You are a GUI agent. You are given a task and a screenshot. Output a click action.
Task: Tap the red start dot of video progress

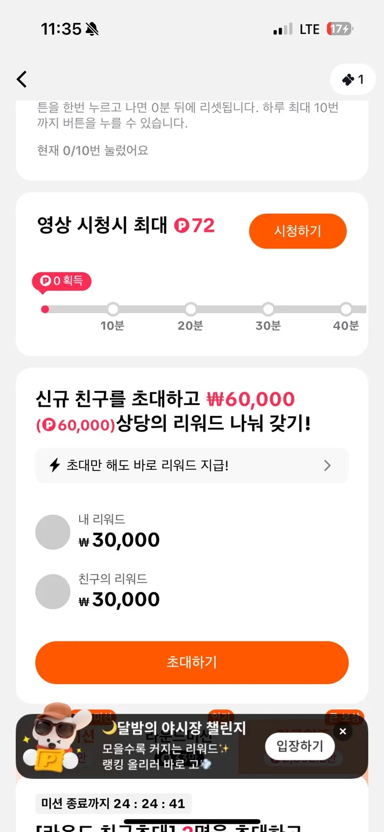point(45,309)
